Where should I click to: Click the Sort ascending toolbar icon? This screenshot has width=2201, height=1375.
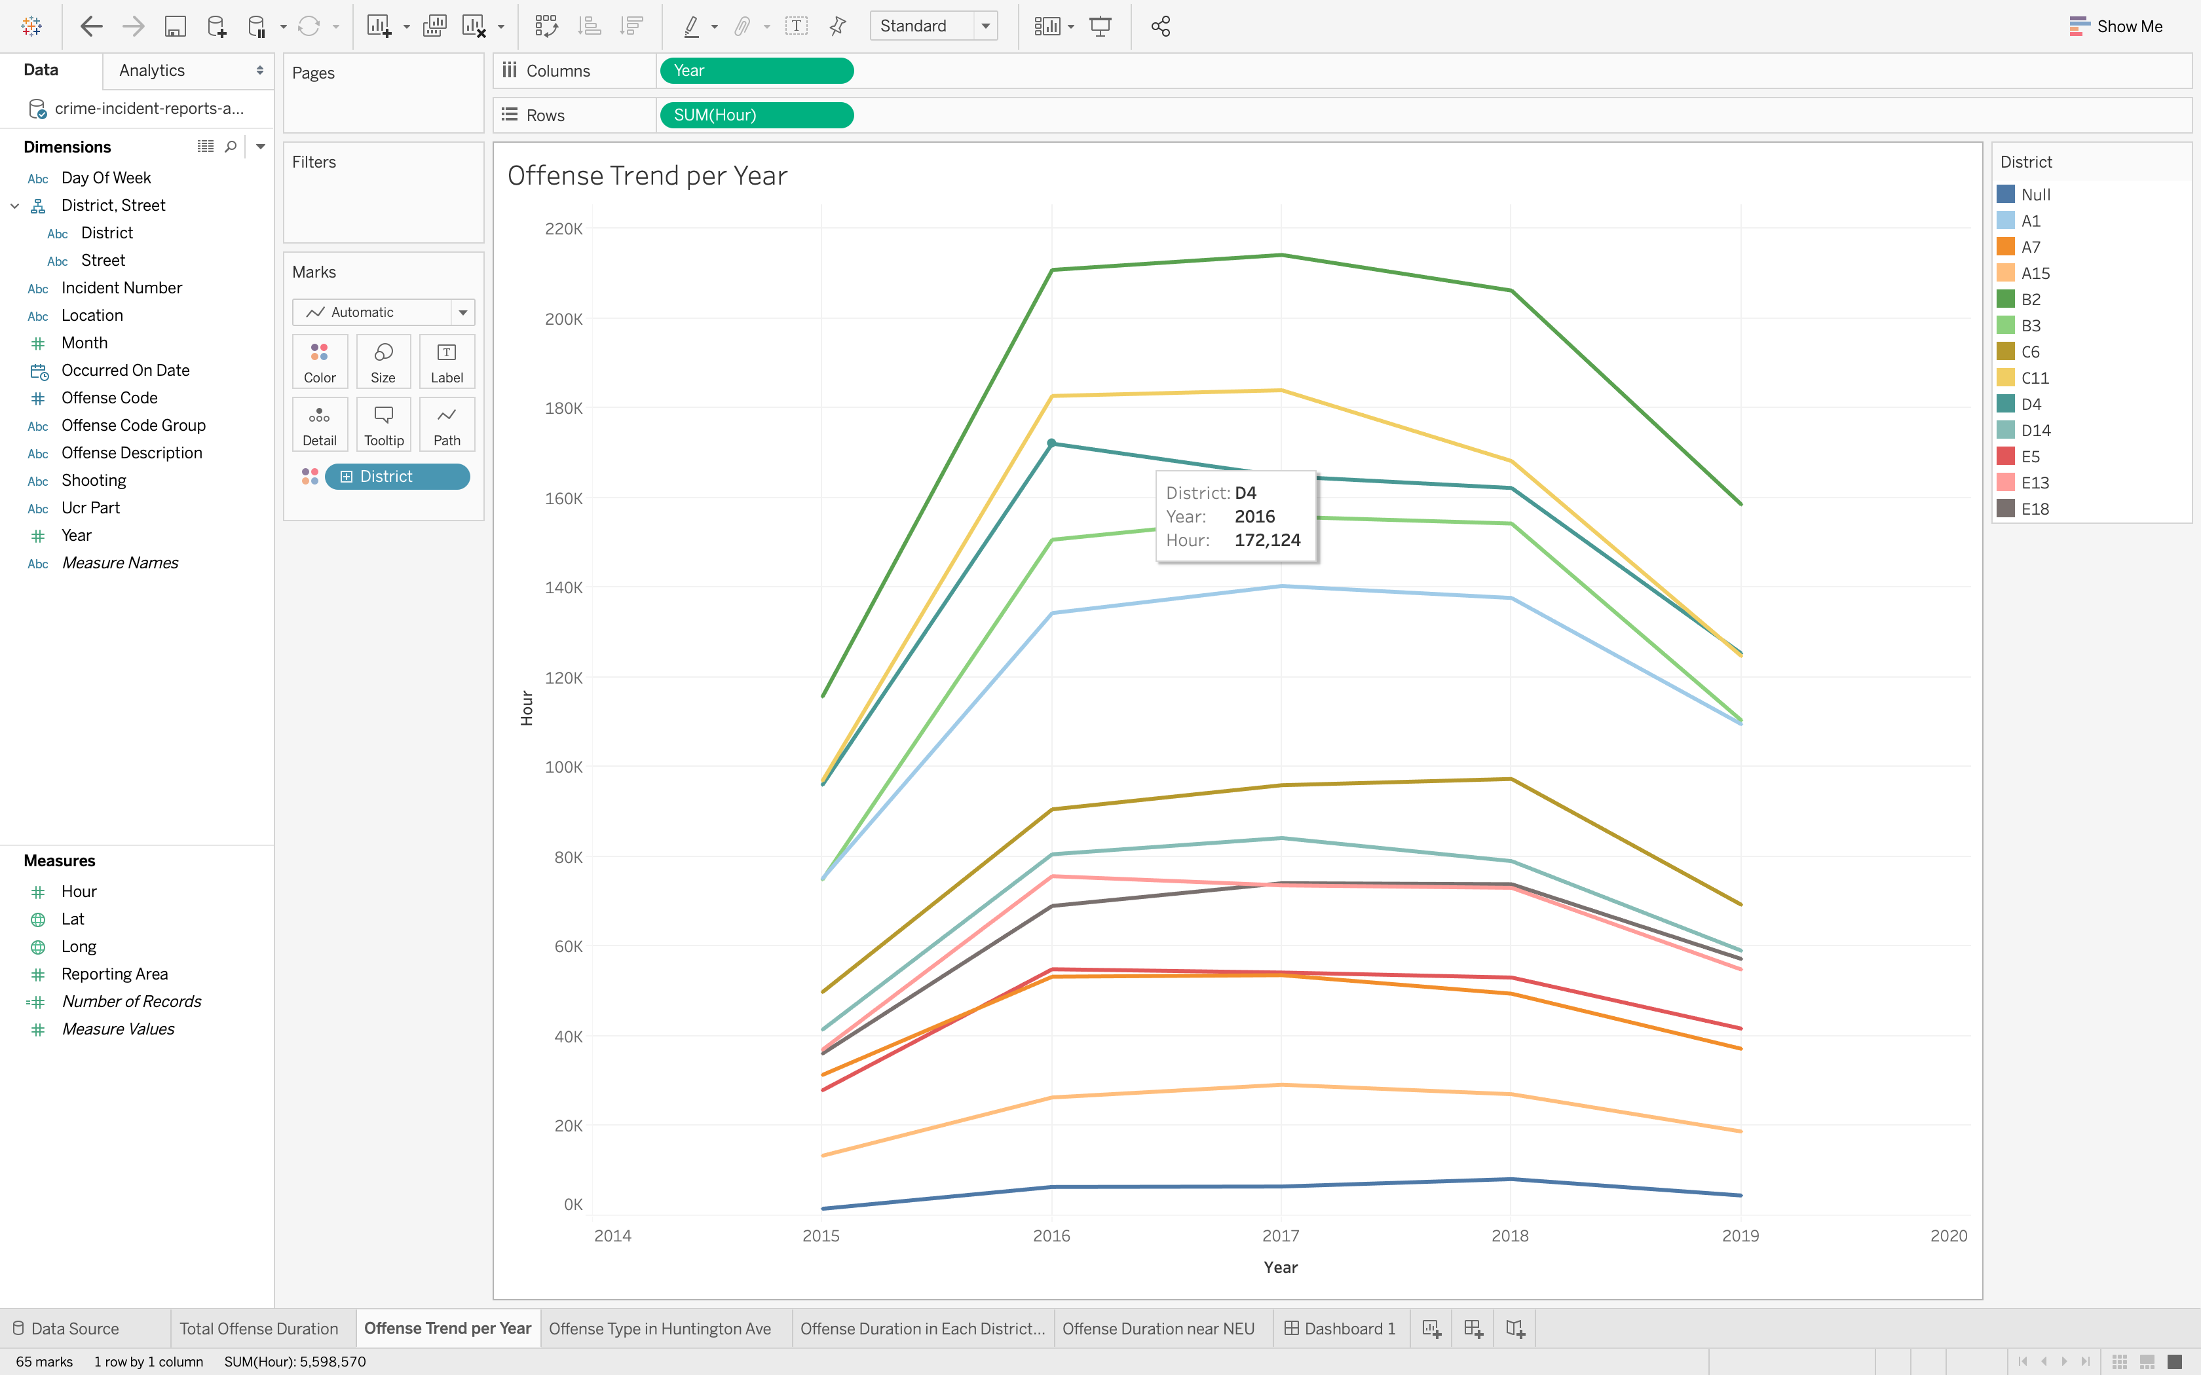click(x=590, y=26)
